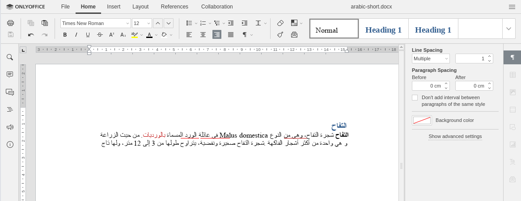Open the font size dropdown
Screen dimensions: 521x201
149,23
